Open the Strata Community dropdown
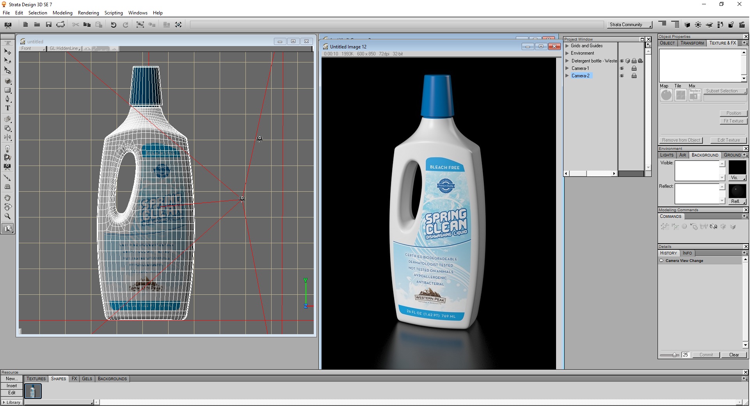The image size is (750, 406). click(629, 25)
